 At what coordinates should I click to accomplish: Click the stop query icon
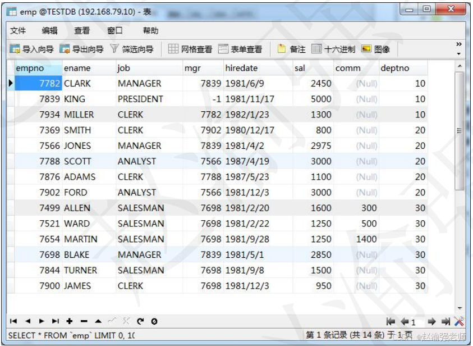click(x=154, y=321)
